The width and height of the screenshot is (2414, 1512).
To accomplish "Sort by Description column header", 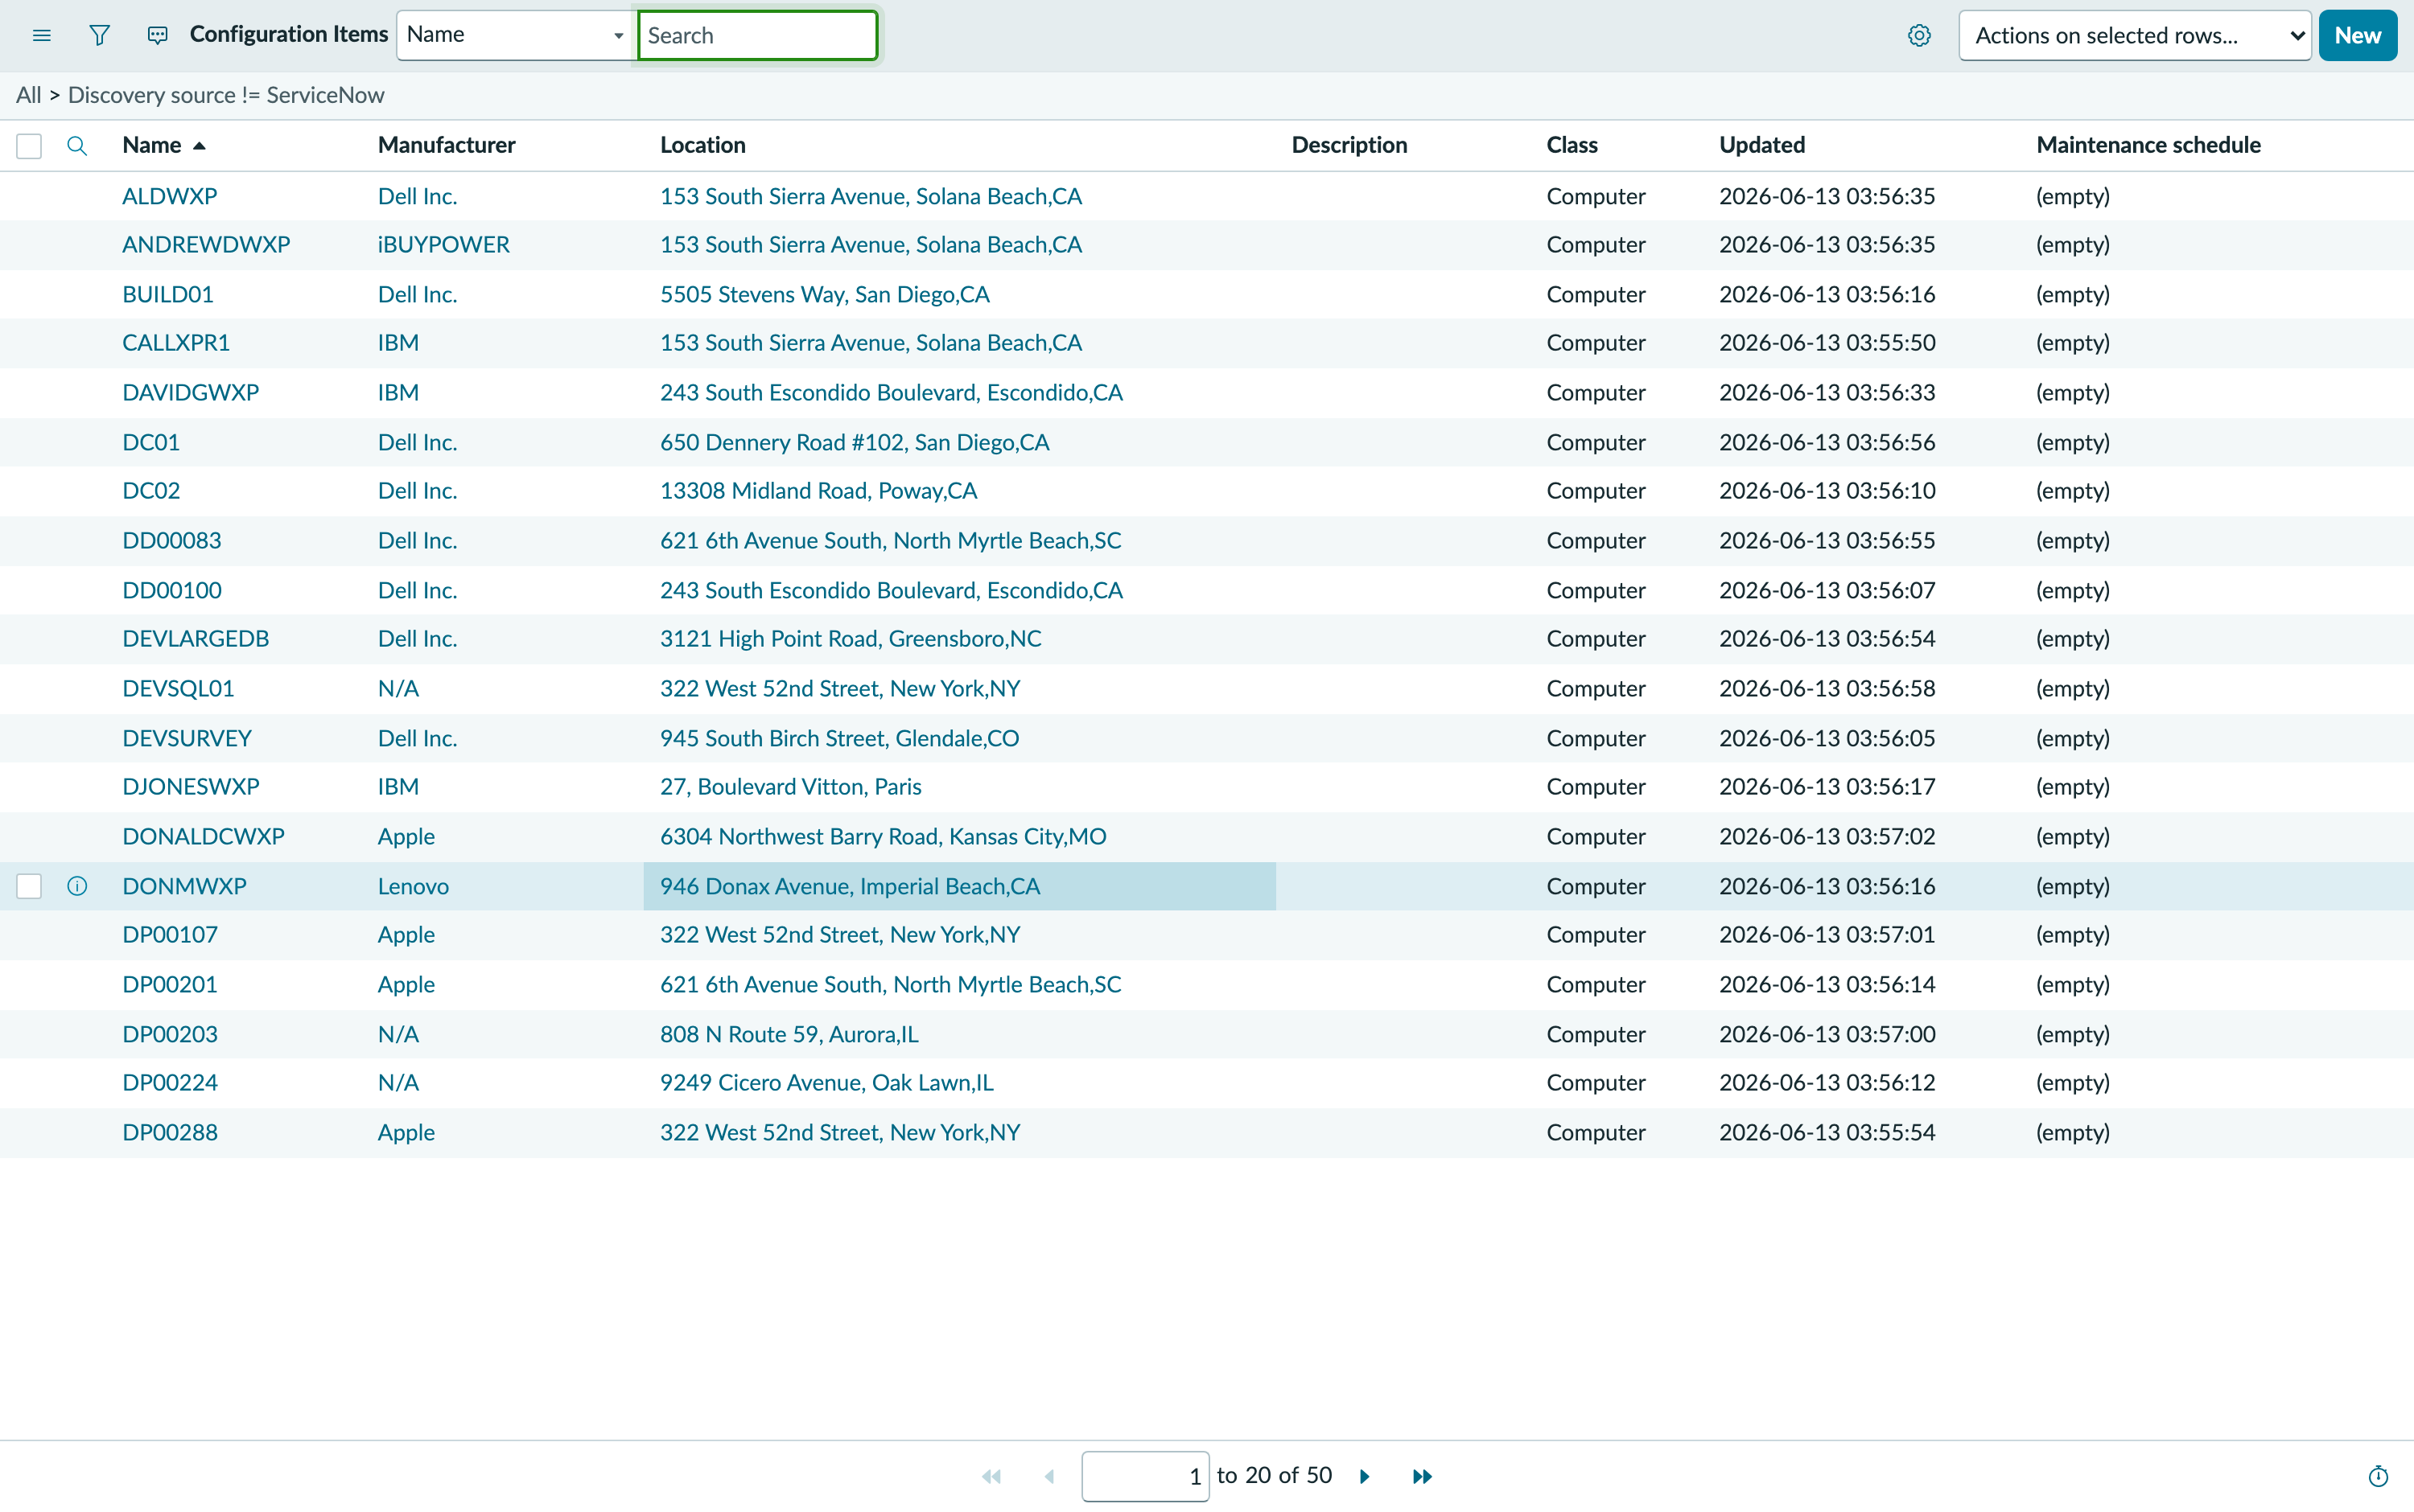I will click(1349, 145).
